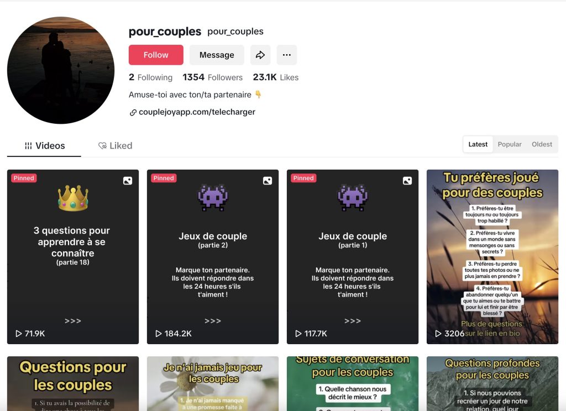This screenshot has height=411, width=566.
Task: Click play count icon showing 184.2K
Action: [159, 334]
